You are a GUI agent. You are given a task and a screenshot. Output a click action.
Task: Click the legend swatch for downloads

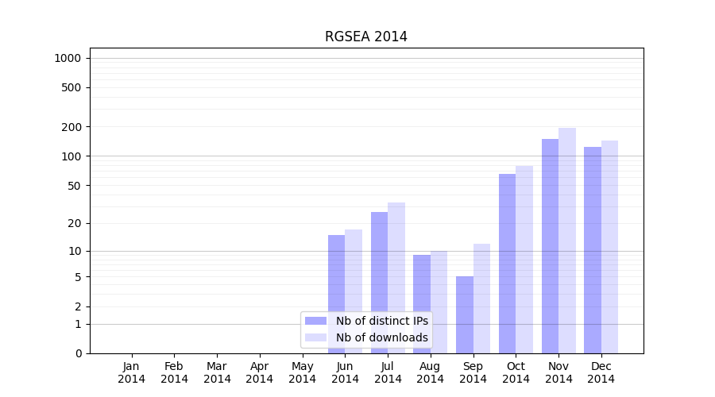tap(315, 337)
